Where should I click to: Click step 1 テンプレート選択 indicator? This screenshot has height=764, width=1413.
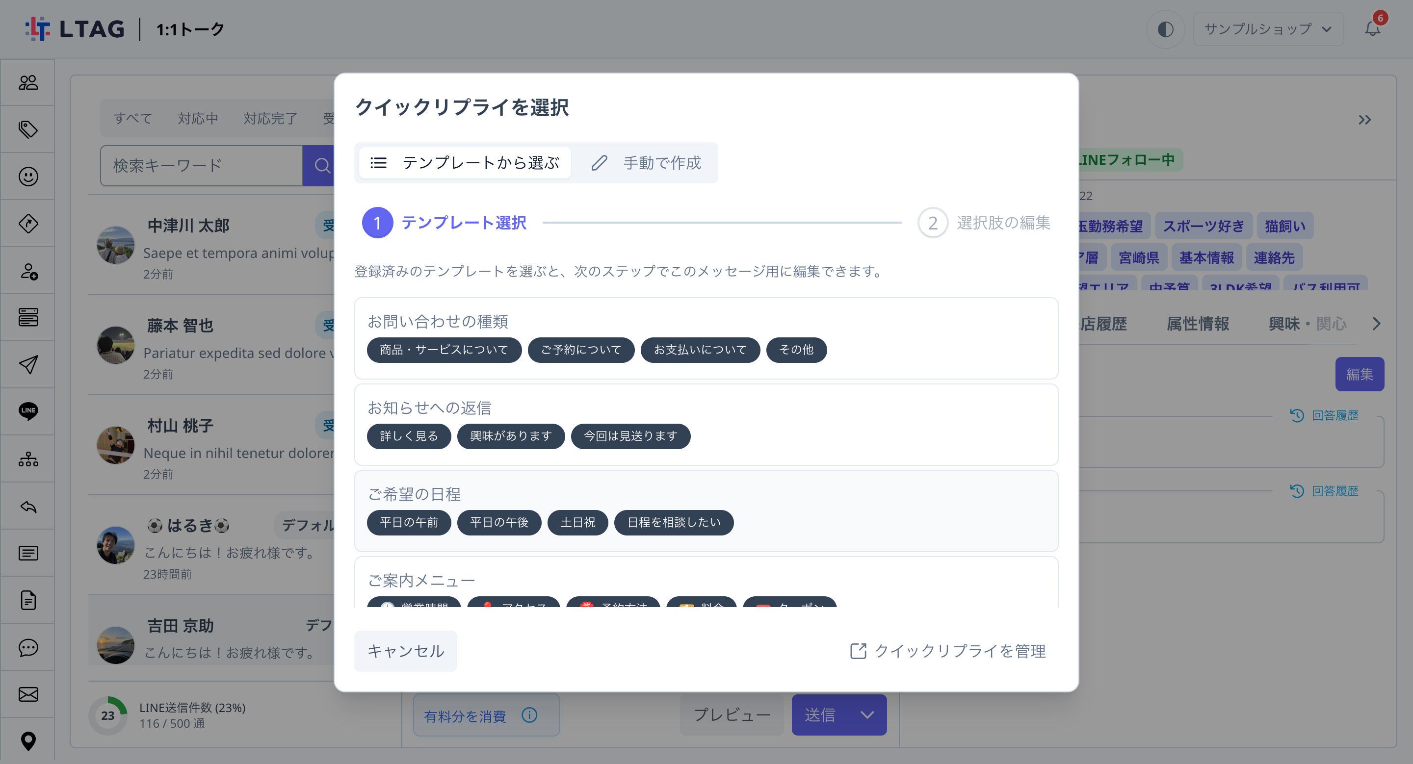pyautogui.click(x=445, y=223)
